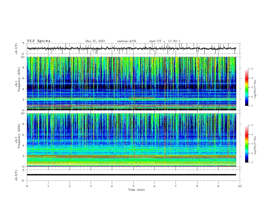Click the lower PSD color scale bar
270x209 pixels.
[x=246, y=144]
